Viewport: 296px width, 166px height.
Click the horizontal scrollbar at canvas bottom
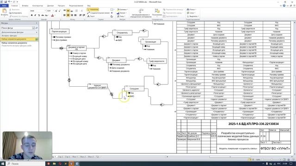coord(230,157)
